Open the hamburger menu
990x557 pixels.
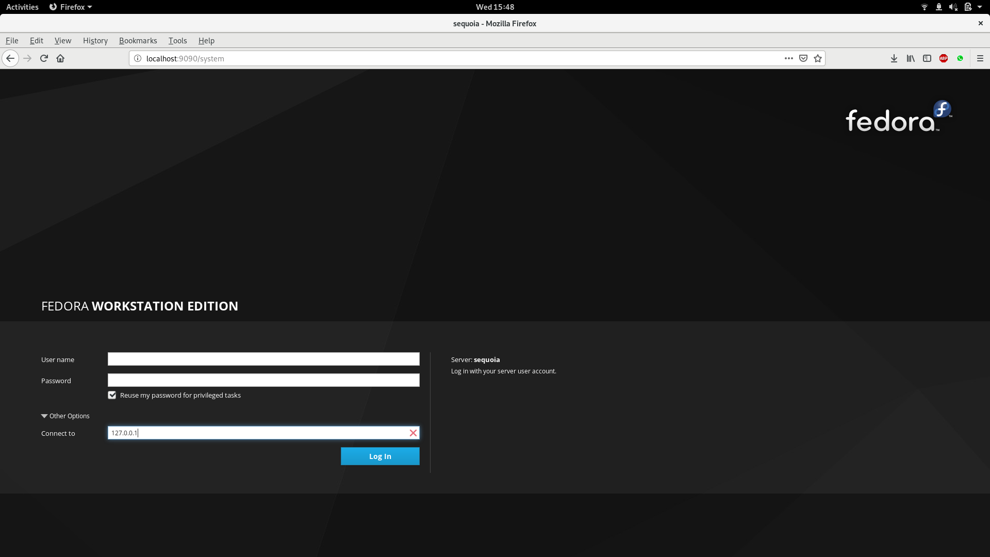point(980,58)
